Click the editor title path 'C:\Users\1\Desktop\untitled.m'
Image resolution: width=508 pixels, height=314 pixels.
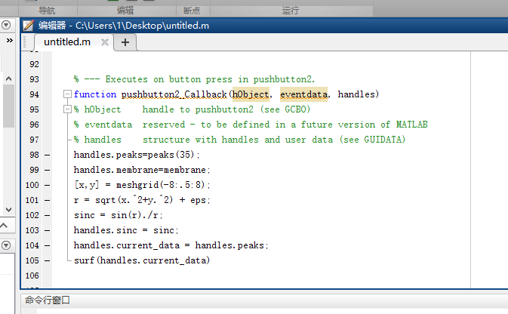[x=142, y=26]
